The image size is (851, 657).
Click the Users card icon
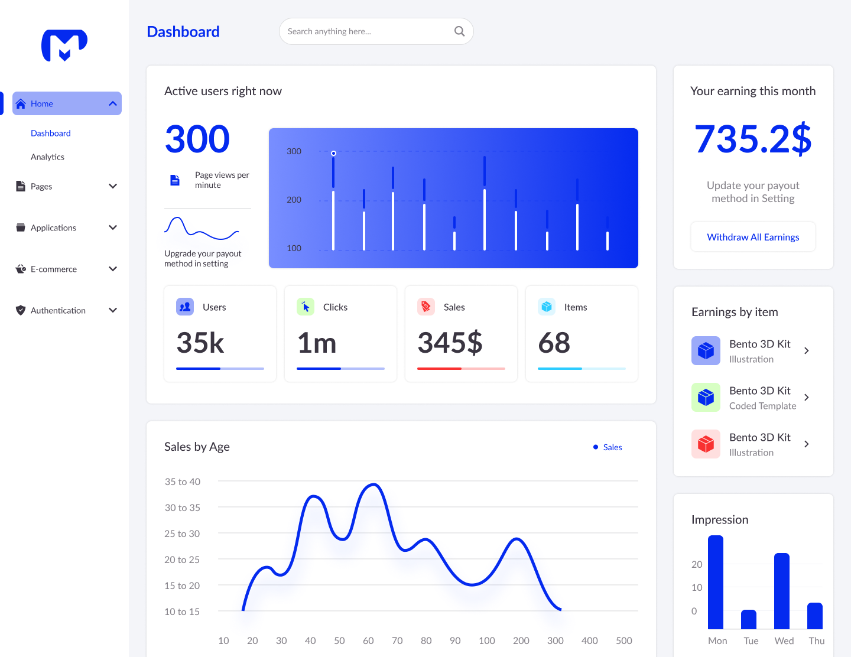pyautogui.click(x=185, y=307)
